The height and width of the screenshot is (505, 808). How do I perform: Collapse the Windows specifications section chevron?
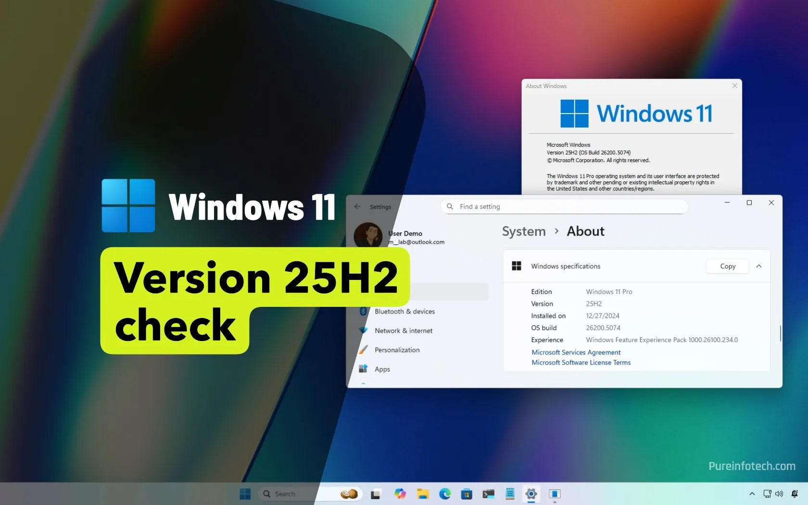[x=759, y=266]
